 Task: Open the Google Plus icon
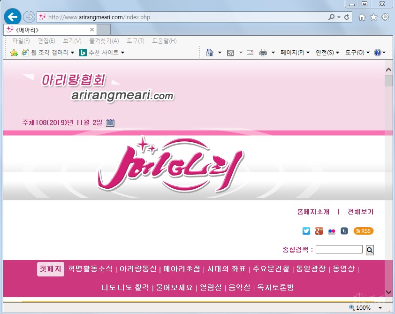pyautogui.click(x=319, y=231)
